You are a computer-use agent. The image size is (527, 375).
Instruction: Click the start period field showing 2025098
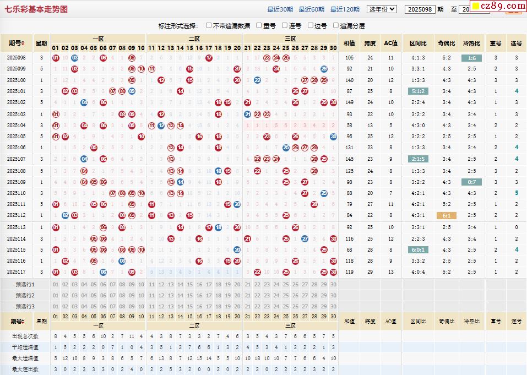click(419, 9)
